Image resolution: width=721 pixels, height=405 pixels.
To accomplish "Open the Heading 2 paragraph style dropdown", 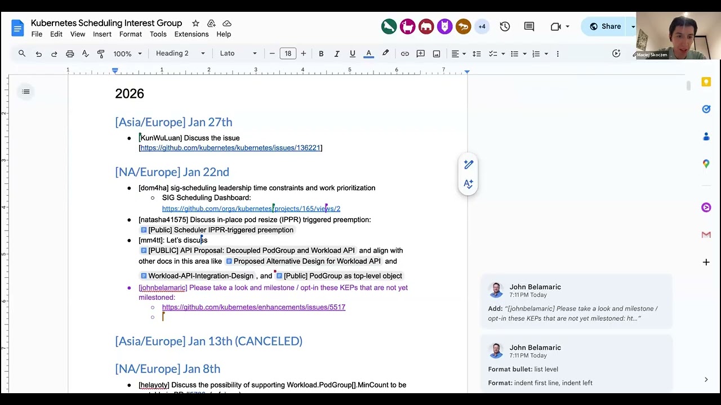I will point(180,53).
